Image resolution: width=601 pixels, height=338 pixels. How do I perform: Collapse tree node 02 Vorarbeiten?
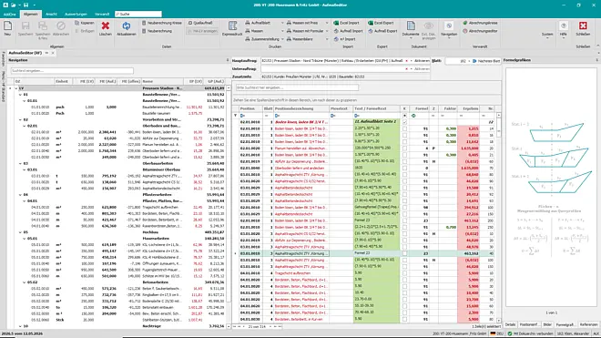coord(20,119)
